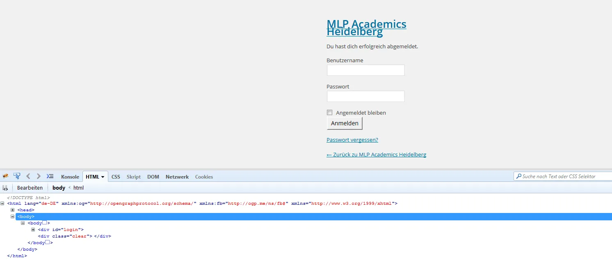Viewport: 612px width, 274px height.
Task: Select the html breadcrumb in the path bar
Action: [x=78, y=188]
